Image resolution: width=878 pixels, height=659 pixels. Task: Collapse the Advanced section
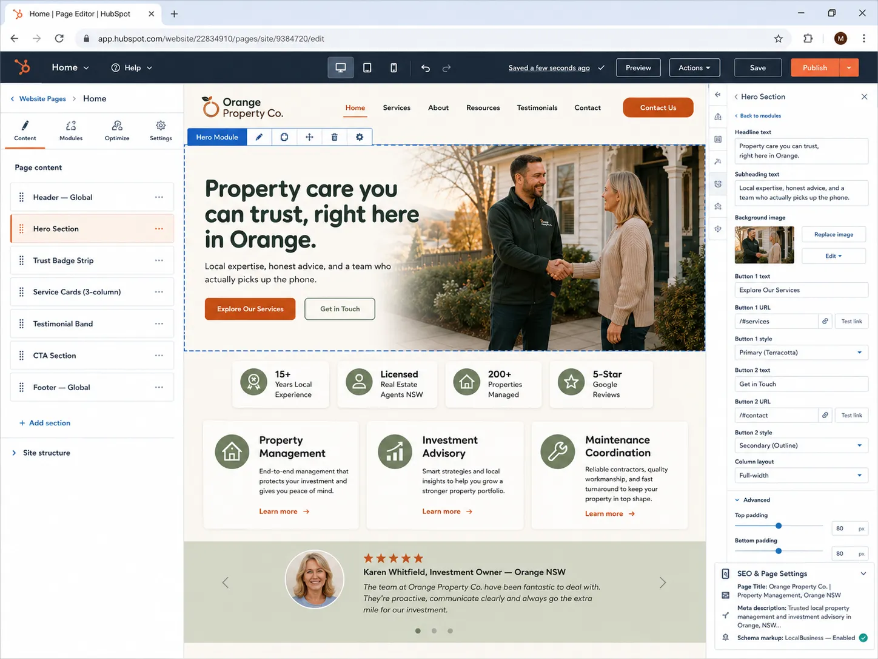tap(752, 500)
